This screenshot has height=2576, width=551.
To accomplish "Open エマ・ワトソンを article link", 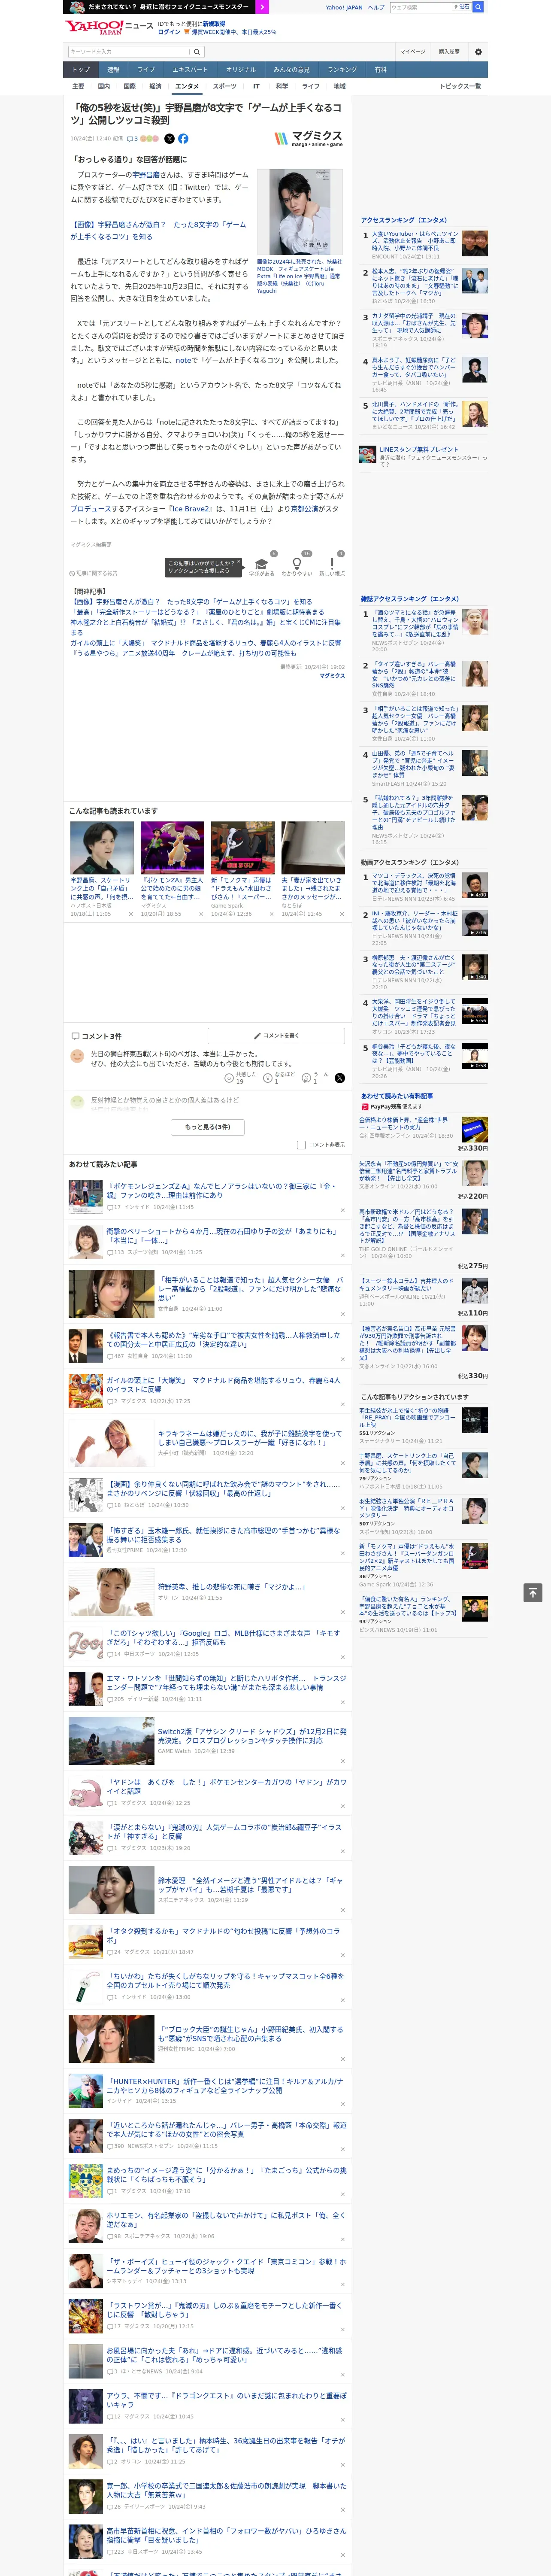I will [x=227, y=1682].
